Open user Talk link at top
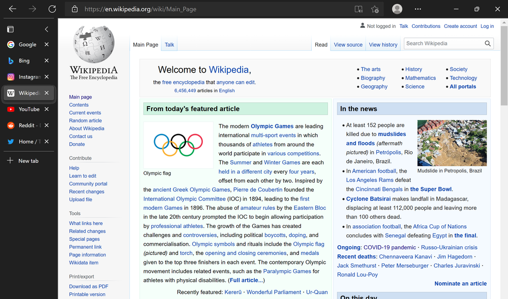Screen dimensions: 508x299 [x=404, y=26]
